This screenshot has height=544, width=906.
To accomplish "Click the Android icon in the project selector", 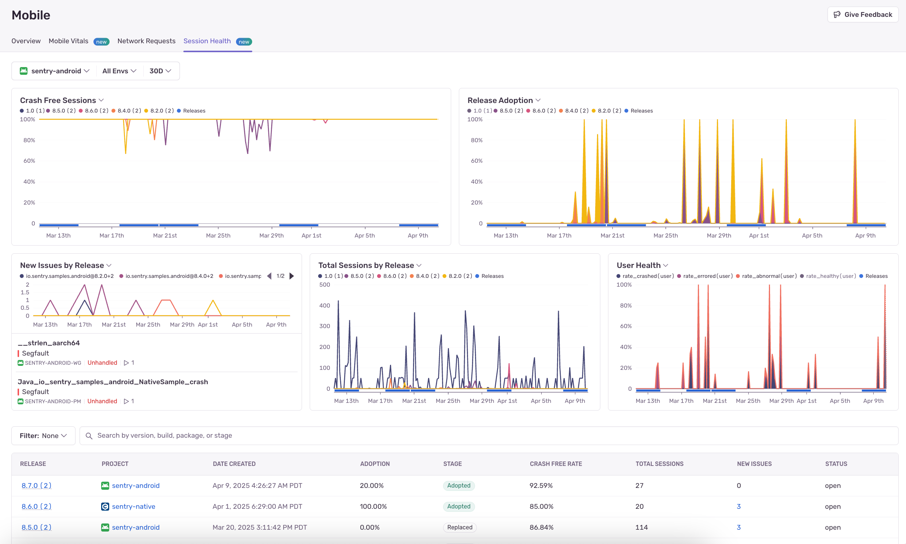I will click(x=23, y=71).
